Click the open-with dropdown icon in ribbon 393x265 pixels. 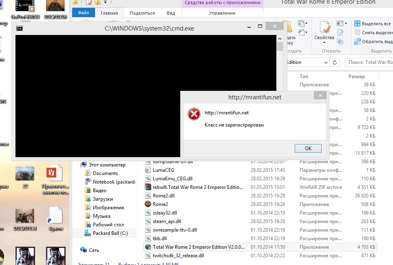[342, 24]
